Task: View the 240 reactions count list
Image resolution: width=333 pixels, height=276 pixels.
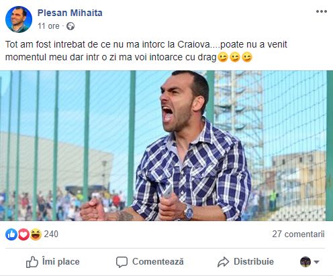Action: coord(51,234)
